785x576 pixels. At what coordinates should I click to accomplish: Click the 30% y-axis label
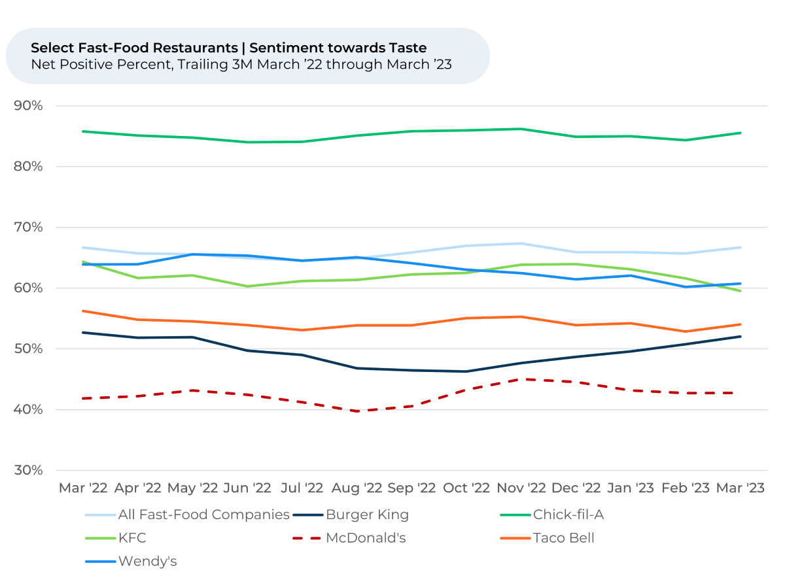(x=29, y=471)
